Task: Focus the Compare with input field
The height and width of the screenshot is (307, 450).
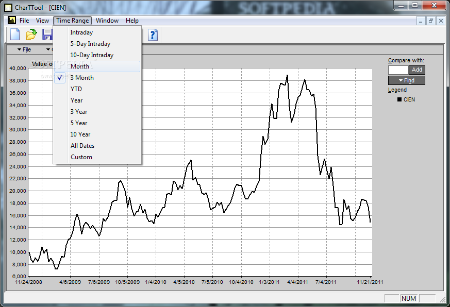Action: coord(398,70)
